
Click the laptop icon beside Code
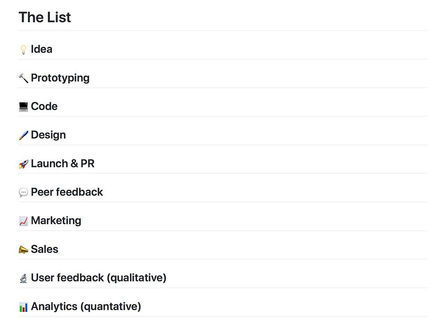tap(24, 107)
